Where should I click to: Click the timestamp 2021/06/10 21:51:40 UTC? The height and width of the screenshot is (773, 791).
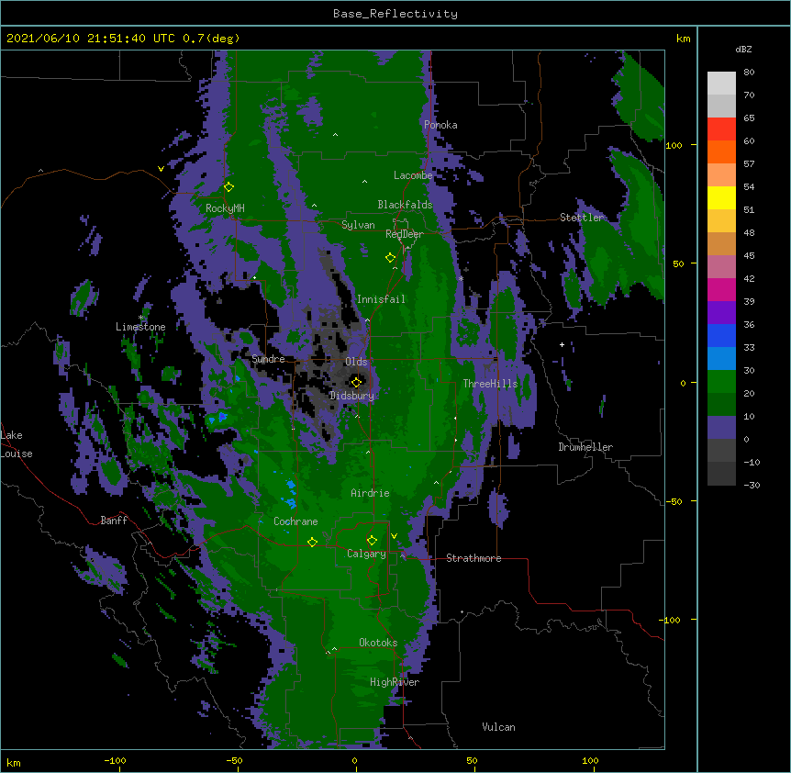[91, 39]
